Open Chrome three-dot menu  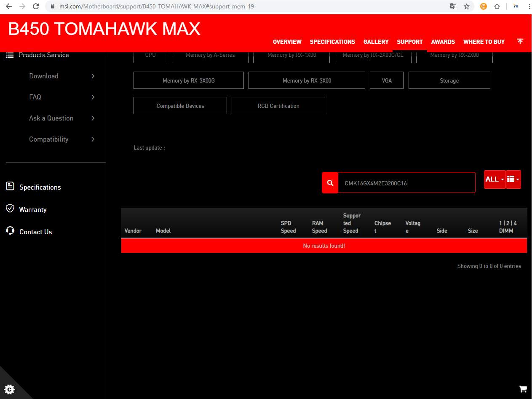pyautogui.click(x=529, y=6)
